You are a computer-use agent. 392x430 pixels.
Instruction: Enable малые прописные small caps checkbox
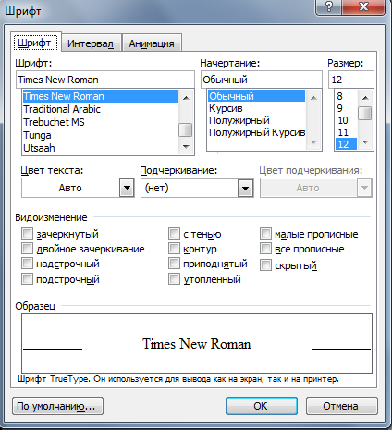pyautogui.click(x=265, y=234)
